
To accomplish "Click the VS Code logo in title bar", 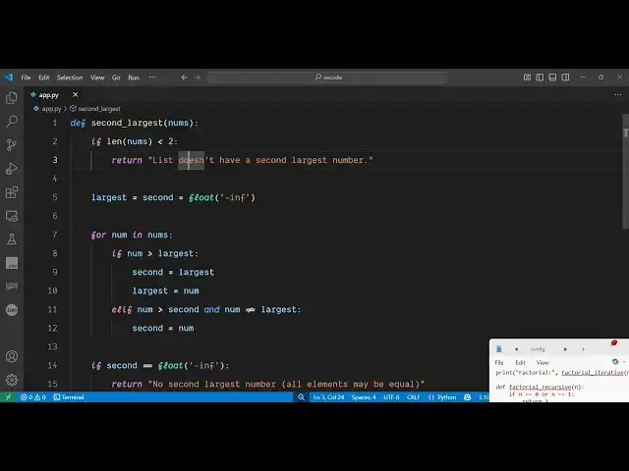I will 9,78.
